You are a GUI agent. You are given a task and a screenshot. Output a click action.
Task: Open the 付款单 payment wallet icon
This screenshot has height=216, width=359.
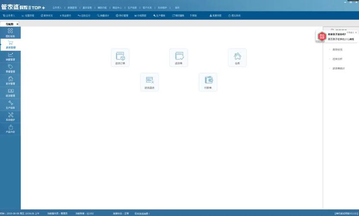[x=208, y=82]
